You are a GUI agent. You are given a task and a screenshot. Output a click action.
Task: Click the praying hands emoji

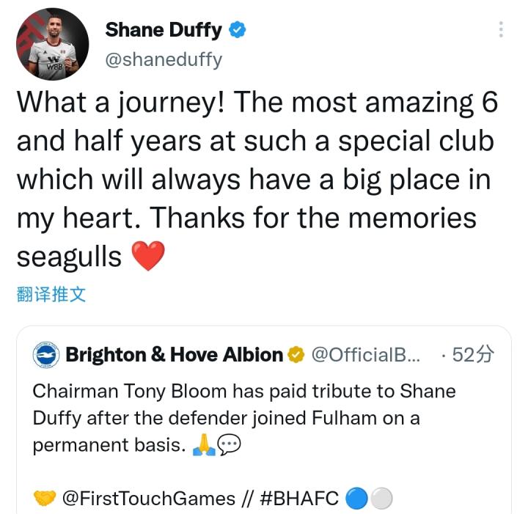click(204, 444)
